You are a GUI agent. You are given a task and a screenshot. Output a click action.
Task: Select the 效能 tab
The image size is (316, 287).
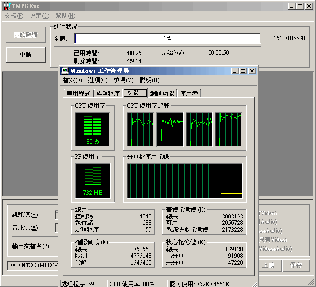[135, 93]
